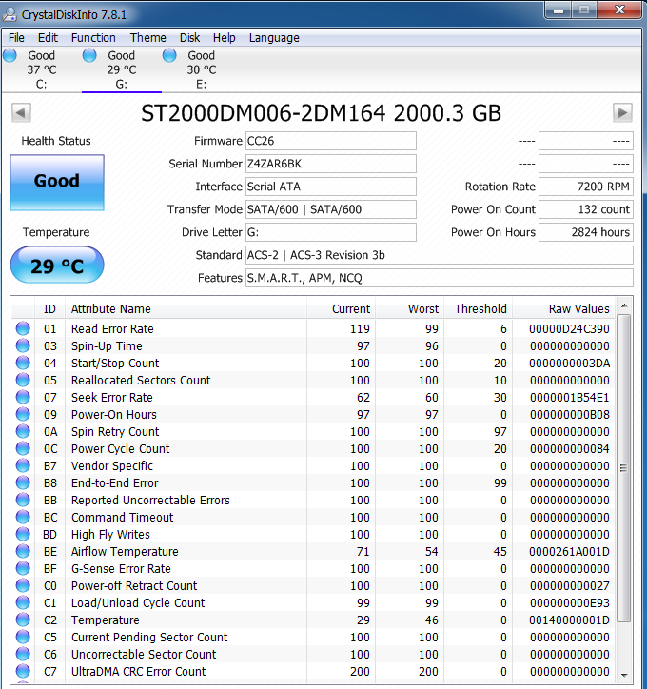Switch to the G: disk tab

point(122,69)
